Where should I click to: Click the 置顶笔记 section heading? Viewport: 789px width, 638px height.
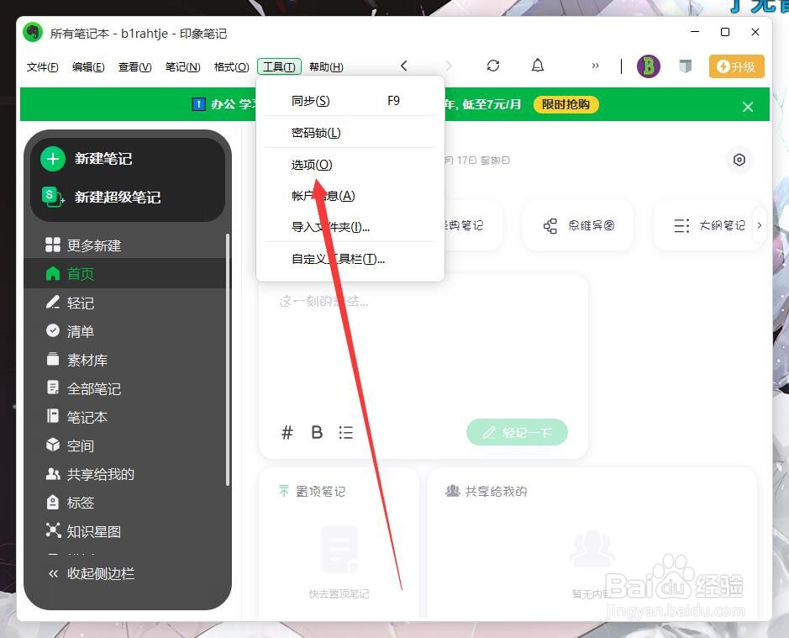[313, 491]
